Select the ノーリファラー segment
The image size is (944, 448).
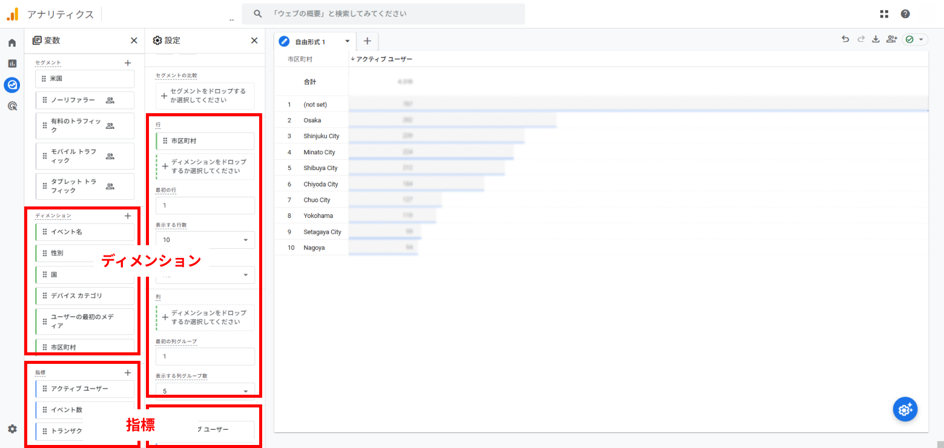pos(85,100)
